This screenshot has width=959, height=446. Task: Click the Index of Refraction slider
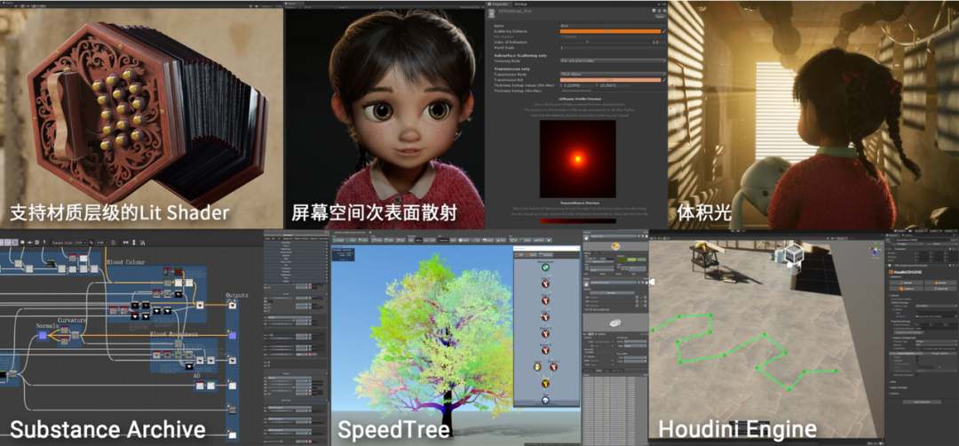pyautogui.click(x=605, y=43)
